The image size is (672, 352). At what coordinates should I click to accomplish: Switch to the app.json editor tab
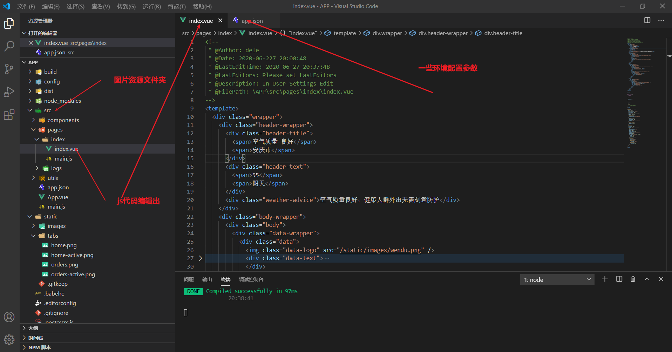253,21
